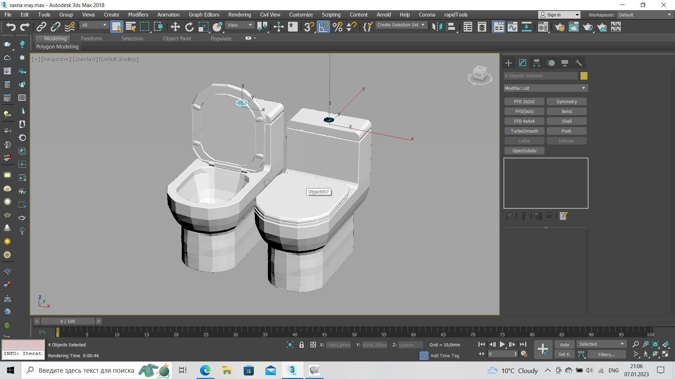Switch to the Hierarchy command panel

click(536, 63)
